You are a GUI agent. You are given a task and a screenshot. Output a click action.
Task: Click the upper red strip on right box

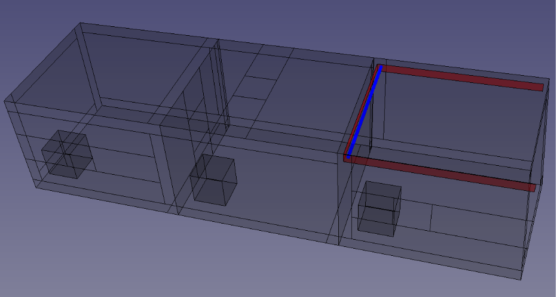click(460, 78)
